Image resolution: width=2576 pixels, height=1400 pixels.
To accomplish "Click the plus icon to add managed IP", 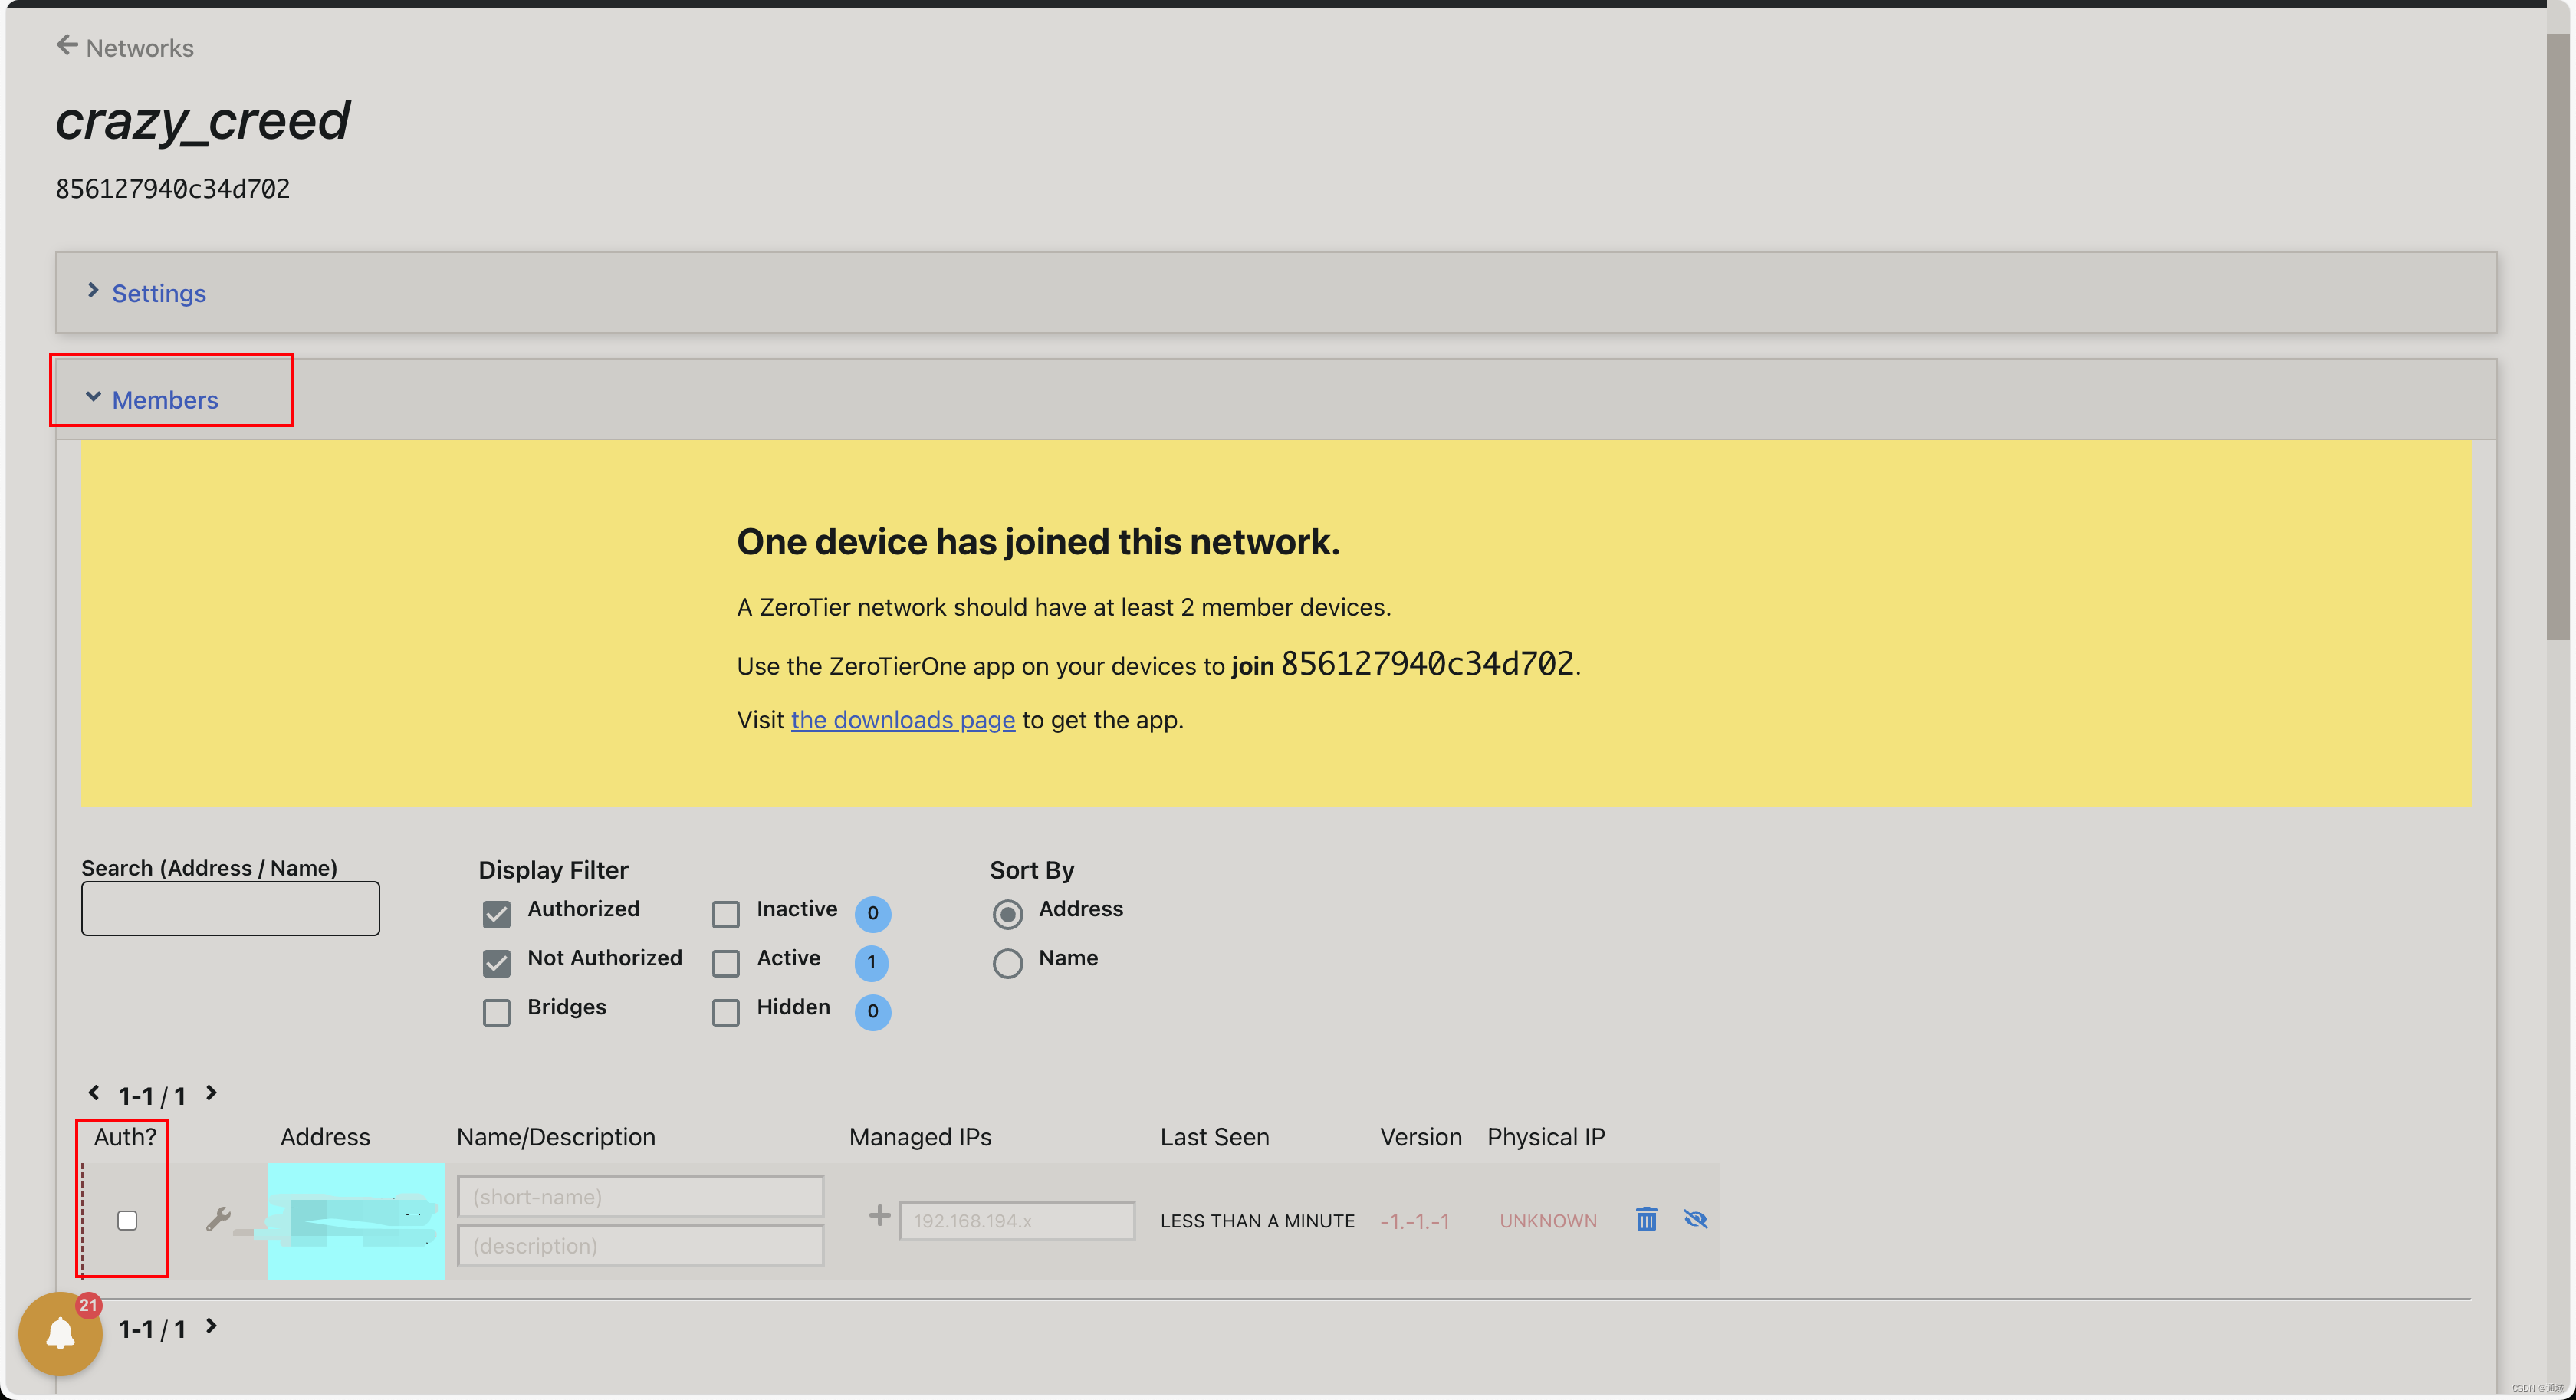I will [879, 1215].
